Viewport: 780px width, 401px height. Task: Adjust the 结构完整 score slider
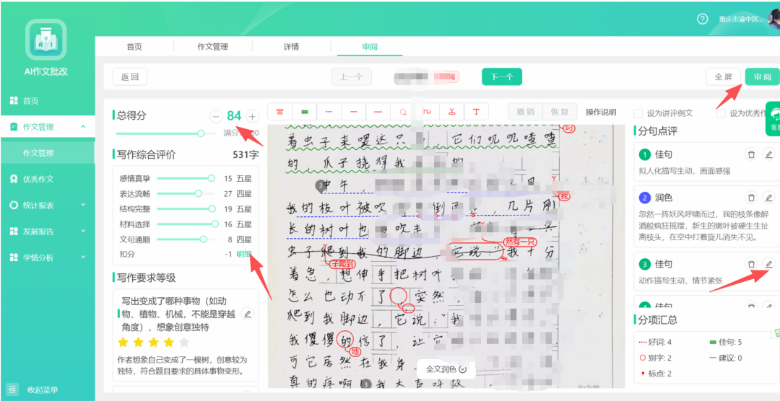(212, 208)
